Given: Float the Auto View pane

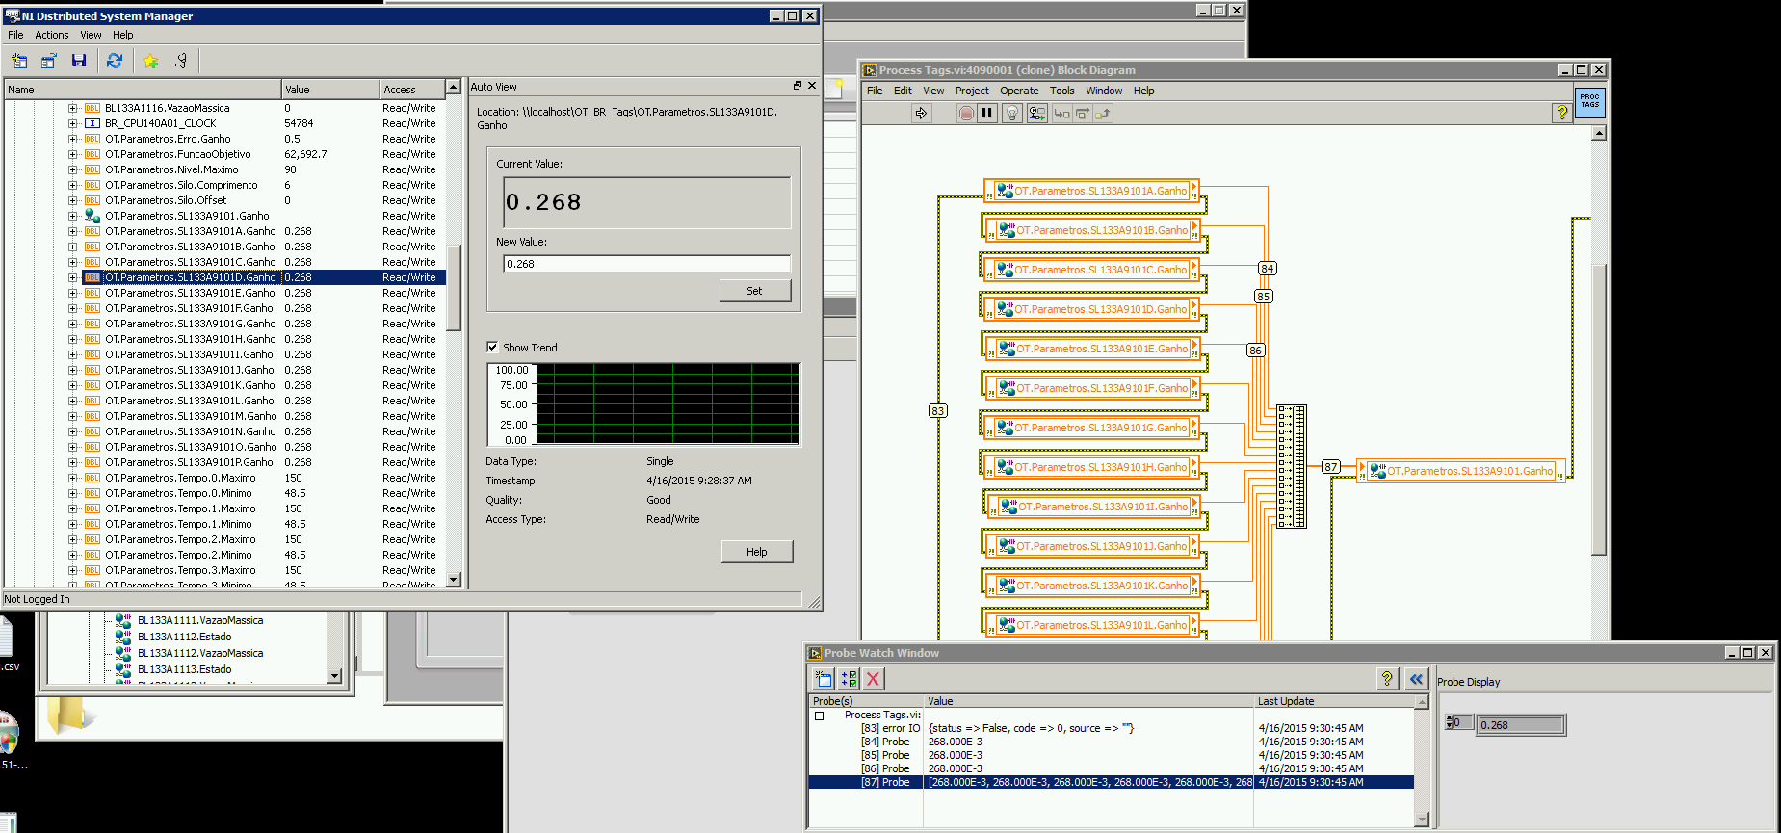Looking at the screenshot, I should pyautogui.click(x=797, y=86).
